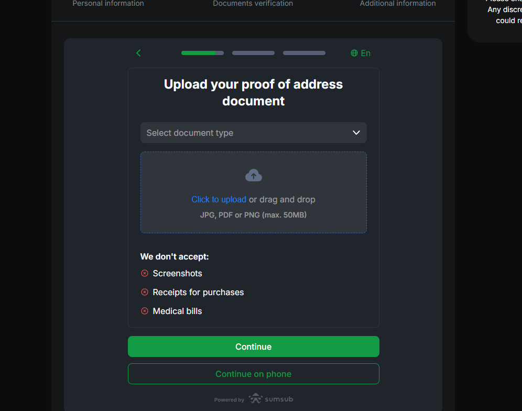
Task: Expand the document type chevron arrow
Action: [x=356, y=133]
